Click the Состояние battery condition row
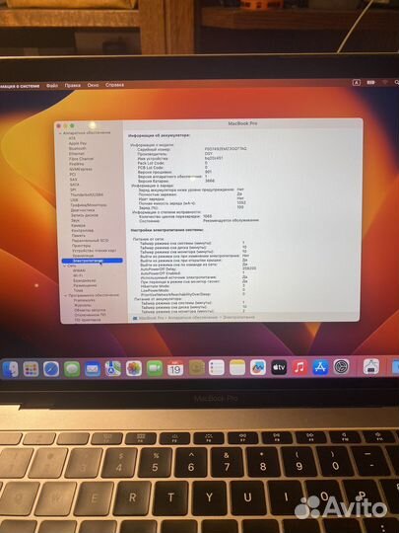 point(199,221)
